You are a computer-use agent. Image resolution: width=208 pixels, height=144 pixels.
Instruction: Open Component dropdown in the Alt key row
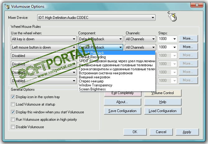(100, 39)
